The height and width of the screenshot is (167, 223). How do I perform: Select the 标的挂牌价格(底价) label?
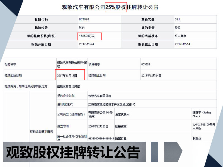(x=41, y=36)
